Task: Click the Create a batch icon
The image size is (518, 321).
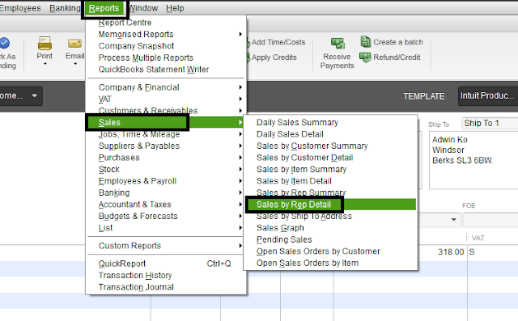Action: coord(365,42)
